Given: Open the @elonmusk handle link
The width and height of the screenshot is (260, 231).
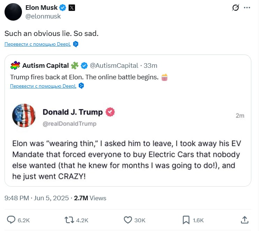Looking at the screenshot, I should [x=43, y=16].
